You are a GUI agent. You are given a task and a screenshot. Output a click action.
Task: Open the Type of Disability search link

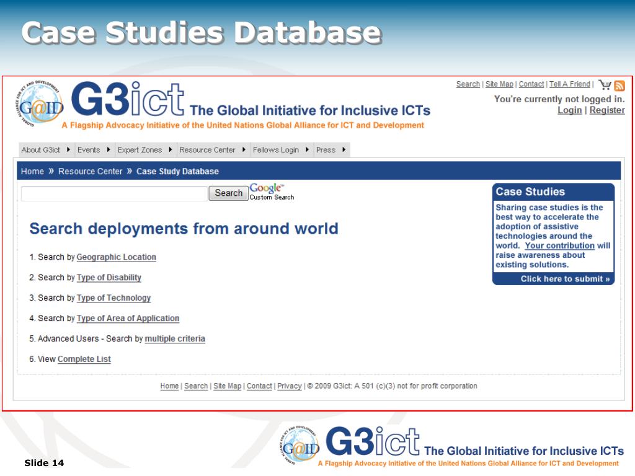[x=109, y=277]
